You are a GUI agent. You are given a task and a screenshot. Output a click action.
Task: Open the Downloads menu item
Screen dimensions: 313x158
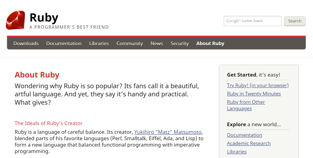point(26,43)
